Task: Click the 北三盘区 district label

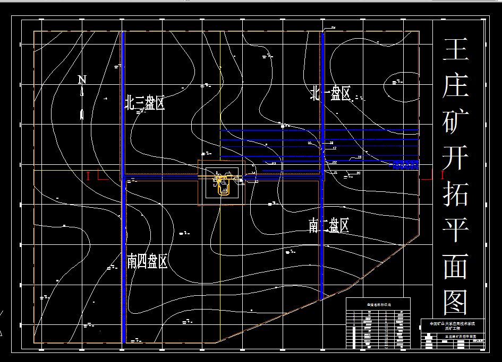Action: tap(144, 102)
